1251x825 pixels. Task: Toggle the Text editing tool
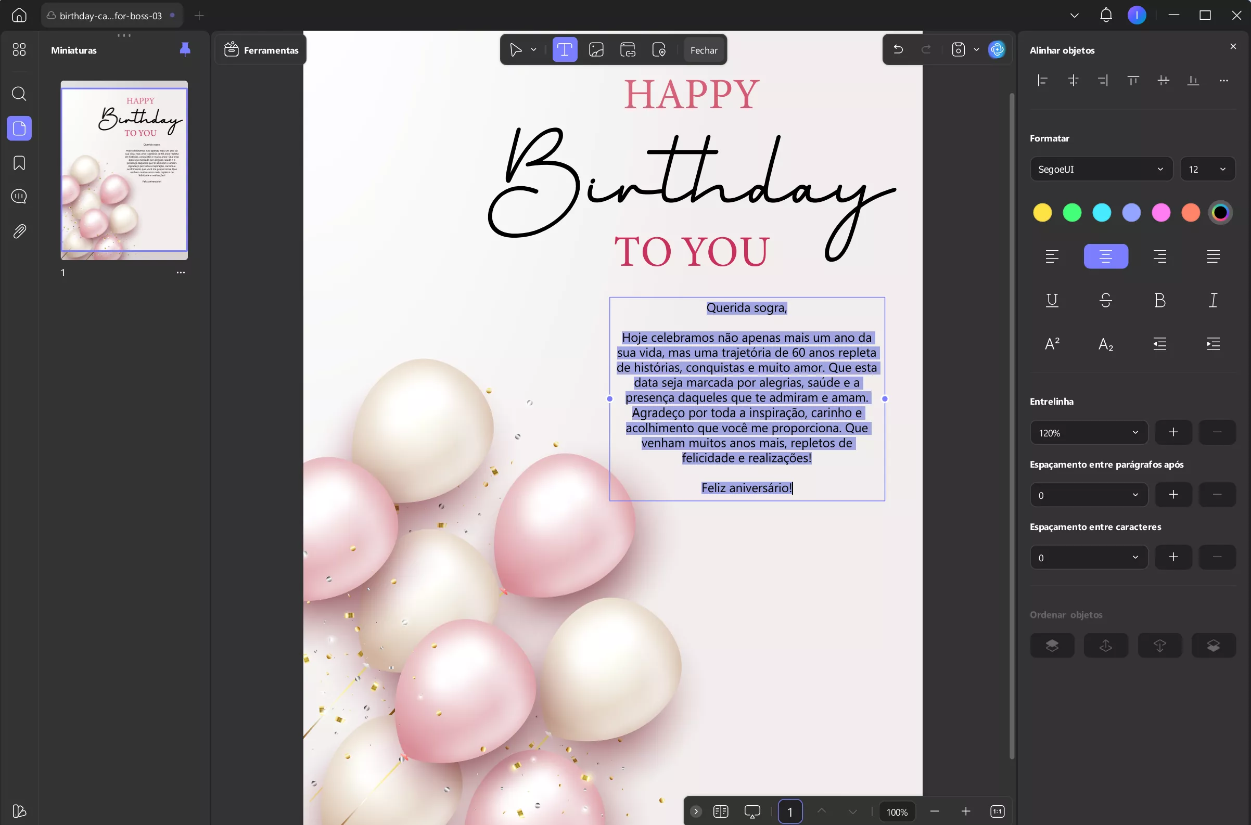click(x=565, y=49)
